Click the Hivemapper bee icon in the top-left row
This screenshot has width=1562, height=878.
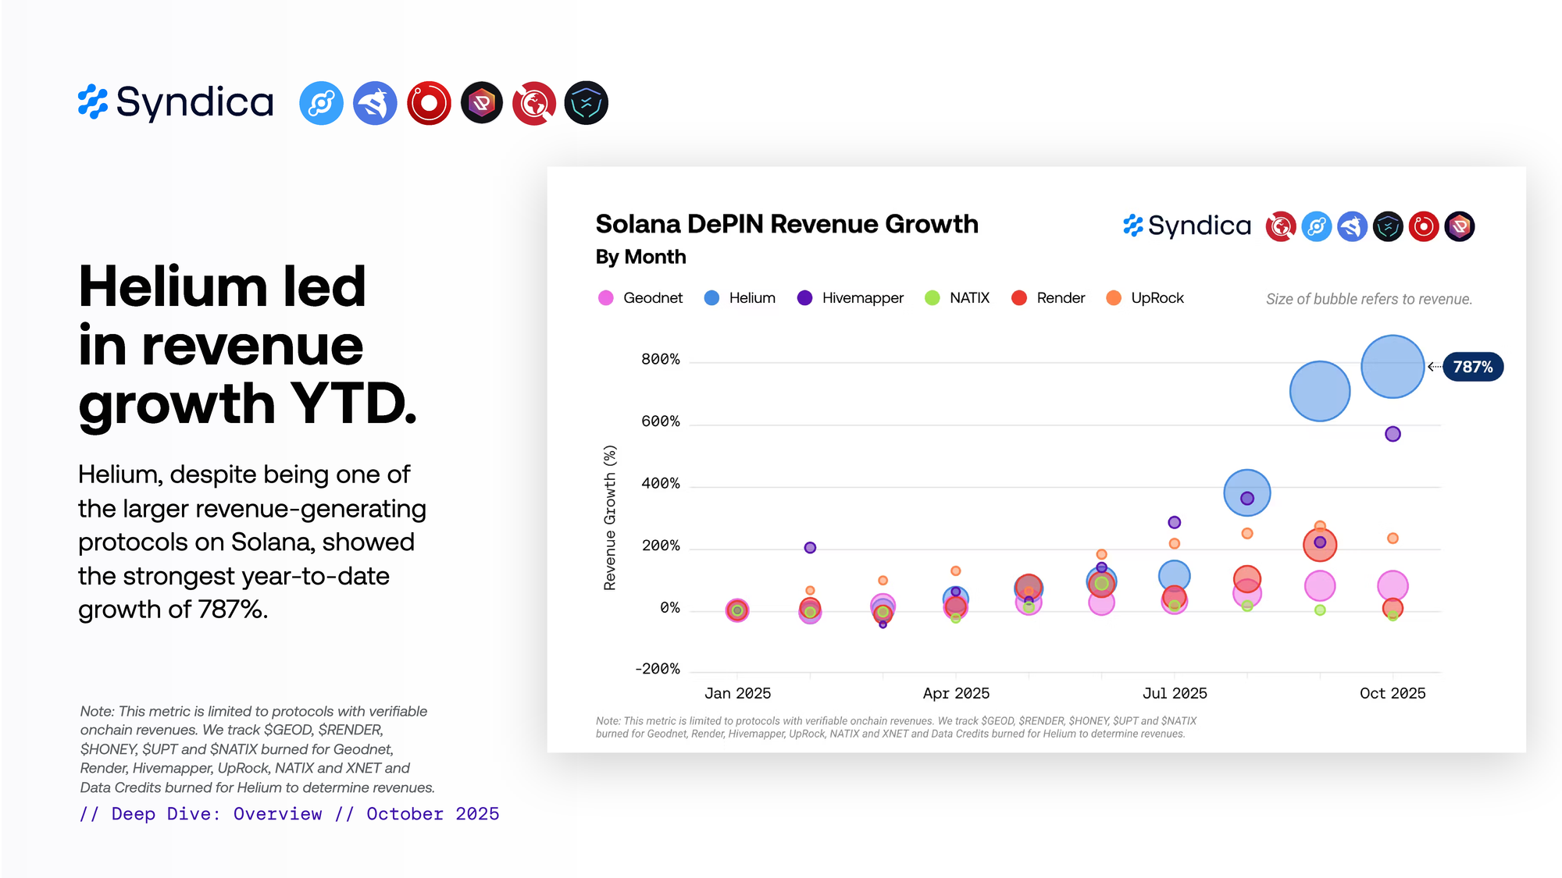(x=375, y=103)
